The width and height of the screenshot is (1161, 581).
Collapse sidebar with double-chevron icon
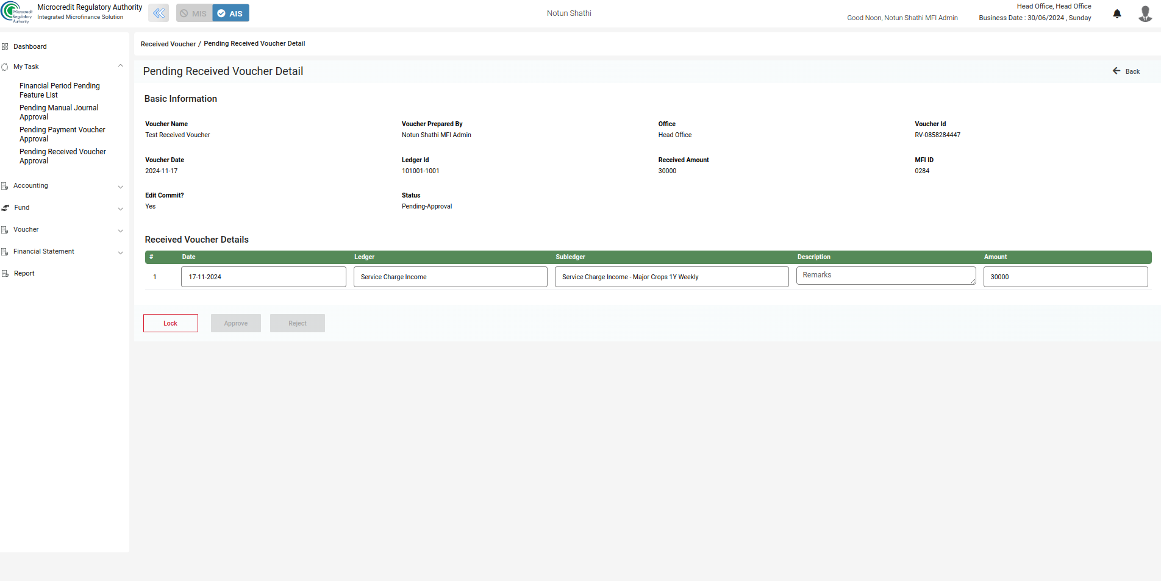[159, 13]
